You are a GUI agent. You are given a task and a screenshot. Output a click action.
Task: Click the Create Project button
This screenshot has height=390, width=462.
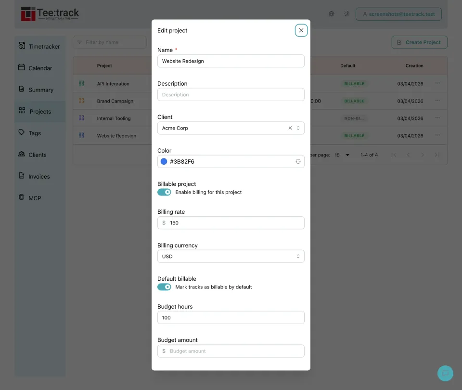tap(419, 42)
